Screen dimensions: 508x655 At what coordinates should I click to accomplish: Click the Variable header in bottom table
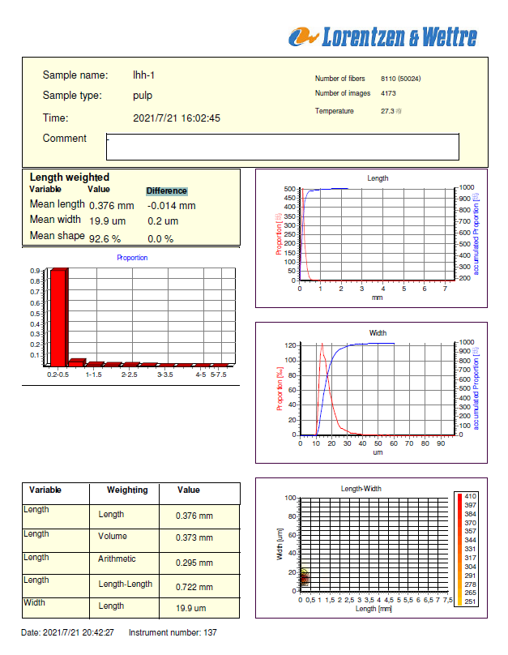45,490
